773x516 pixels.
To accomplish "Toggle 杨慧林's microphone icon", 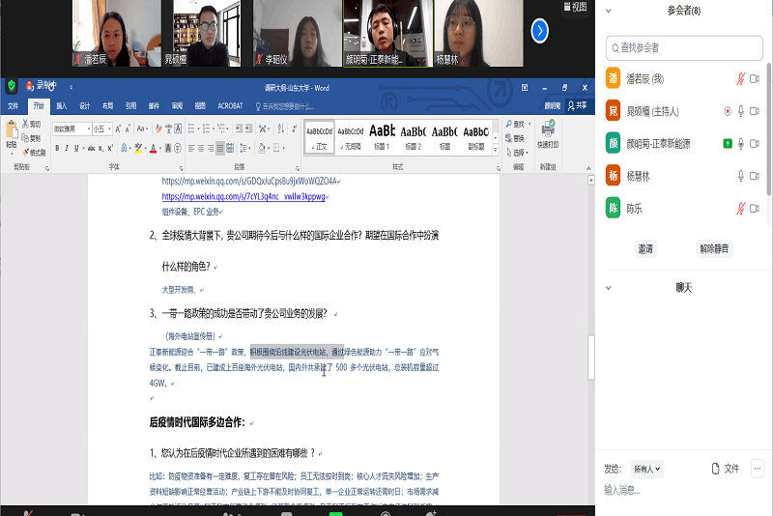I will click(740, 176).
